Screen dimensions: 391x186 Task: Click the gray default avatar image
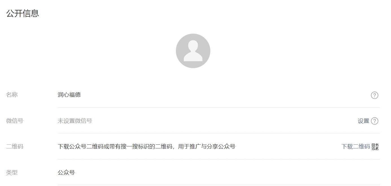[x=193, y=51]
